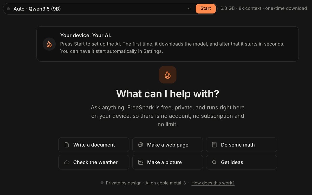Click the model status dot beside Auto

pos(8,9)
